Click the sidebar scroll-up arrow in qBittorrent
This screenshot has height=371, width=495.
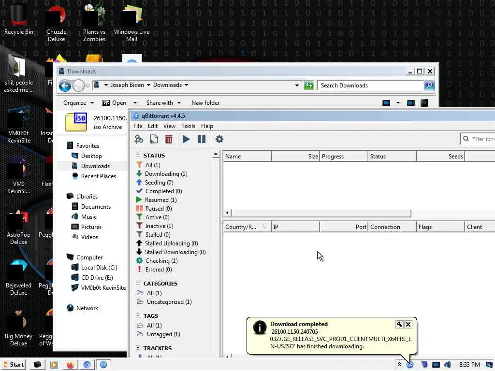pos(216,154)
